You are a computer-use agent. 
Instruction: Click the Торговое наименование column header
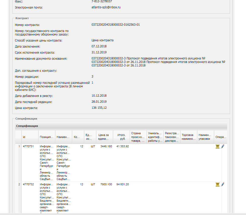coord(188,137)
